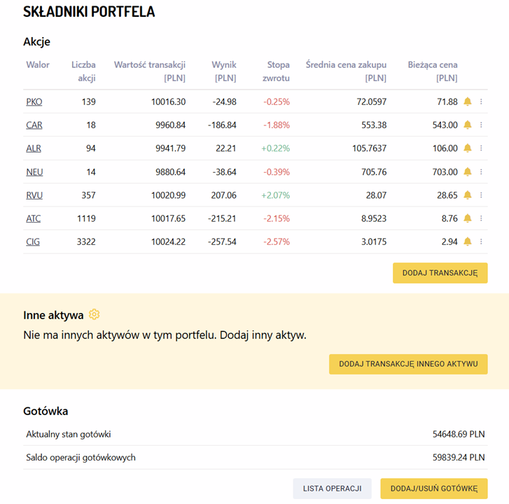
Task: Click the bell icon for RVU
Action: pyautogui.click(x=468, y=195)
